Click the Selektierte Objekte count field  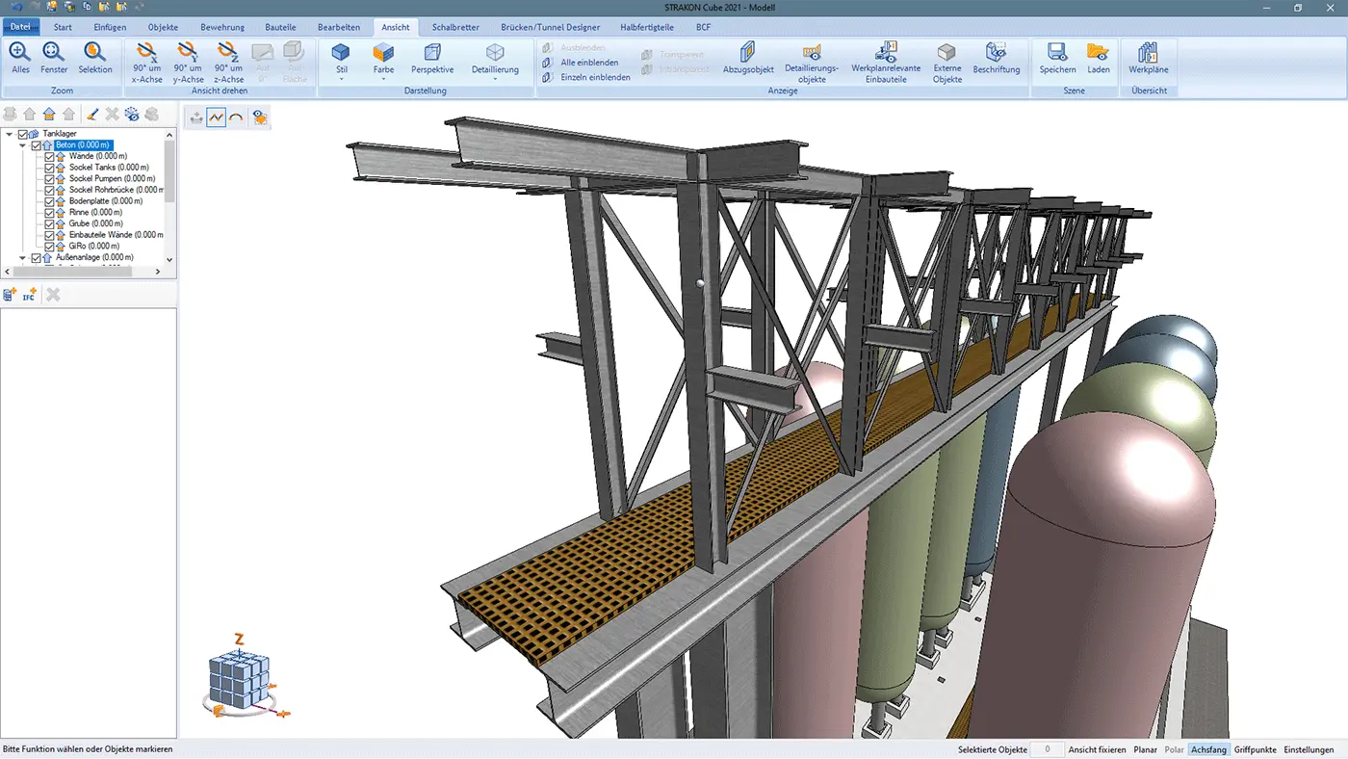point(1047,749)
